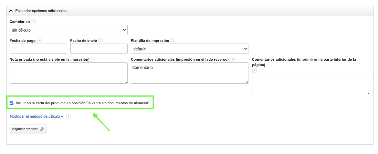Click the "Adjuntar archivos" button
378x154 pixels.
click(x=28, y=129)
